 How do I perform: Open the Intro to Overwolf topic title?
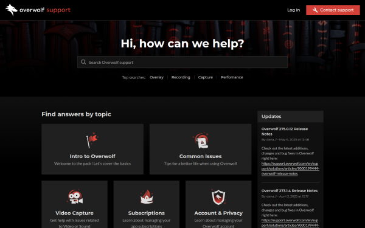coord(92,156)
